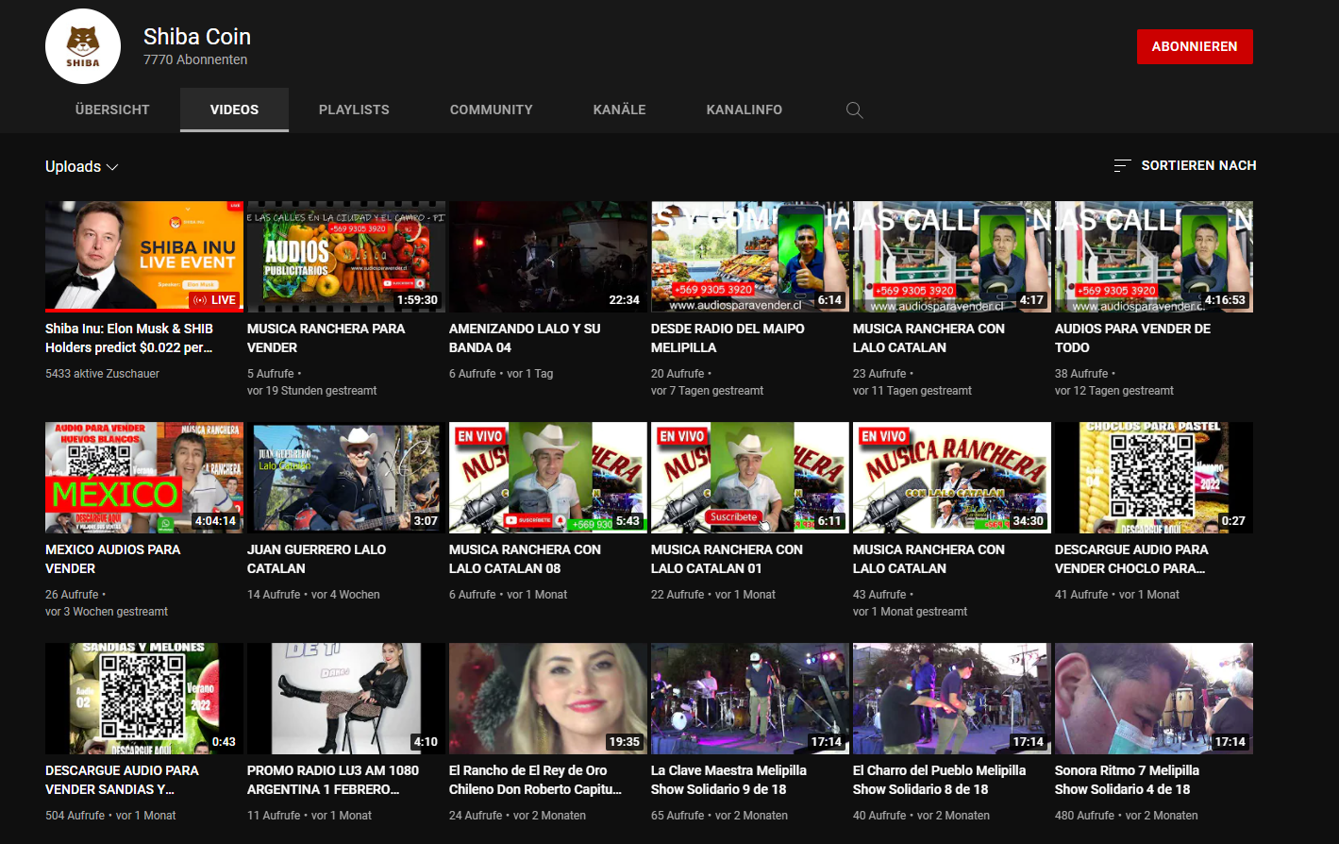Open LALO CATALAN 01 video thumbnail

[750, 477]
